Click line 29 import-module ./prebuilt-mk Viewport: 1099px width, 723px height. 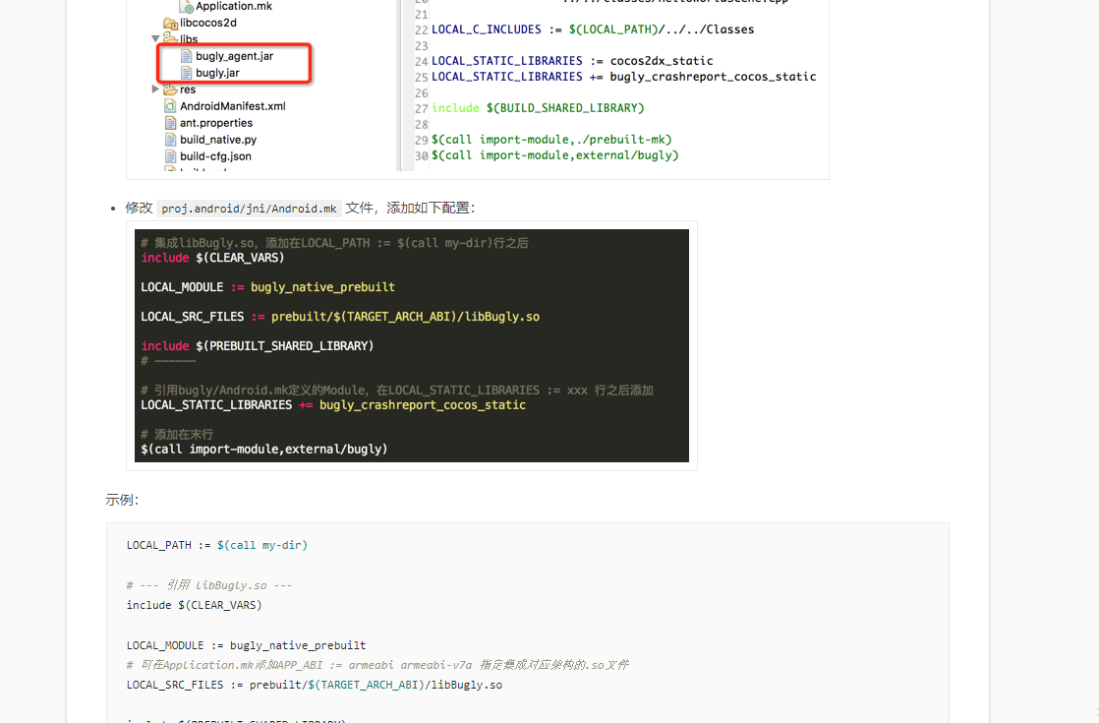(551, 140)
